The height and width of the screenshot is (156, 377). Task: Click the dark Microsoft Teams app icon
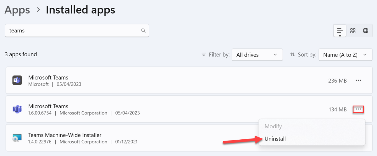point(17,80)
